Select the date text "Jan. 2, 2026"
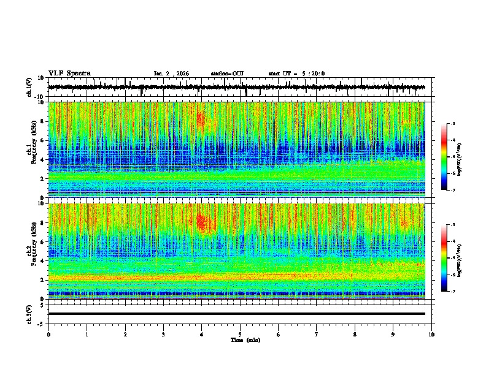Image resolution: width=486 pixels, height=375 pixels. 171,74
